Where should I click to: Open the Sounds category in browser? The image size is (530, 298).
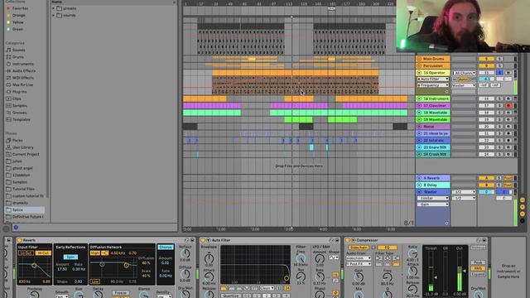pyautogui.click(x=18, y=50)
